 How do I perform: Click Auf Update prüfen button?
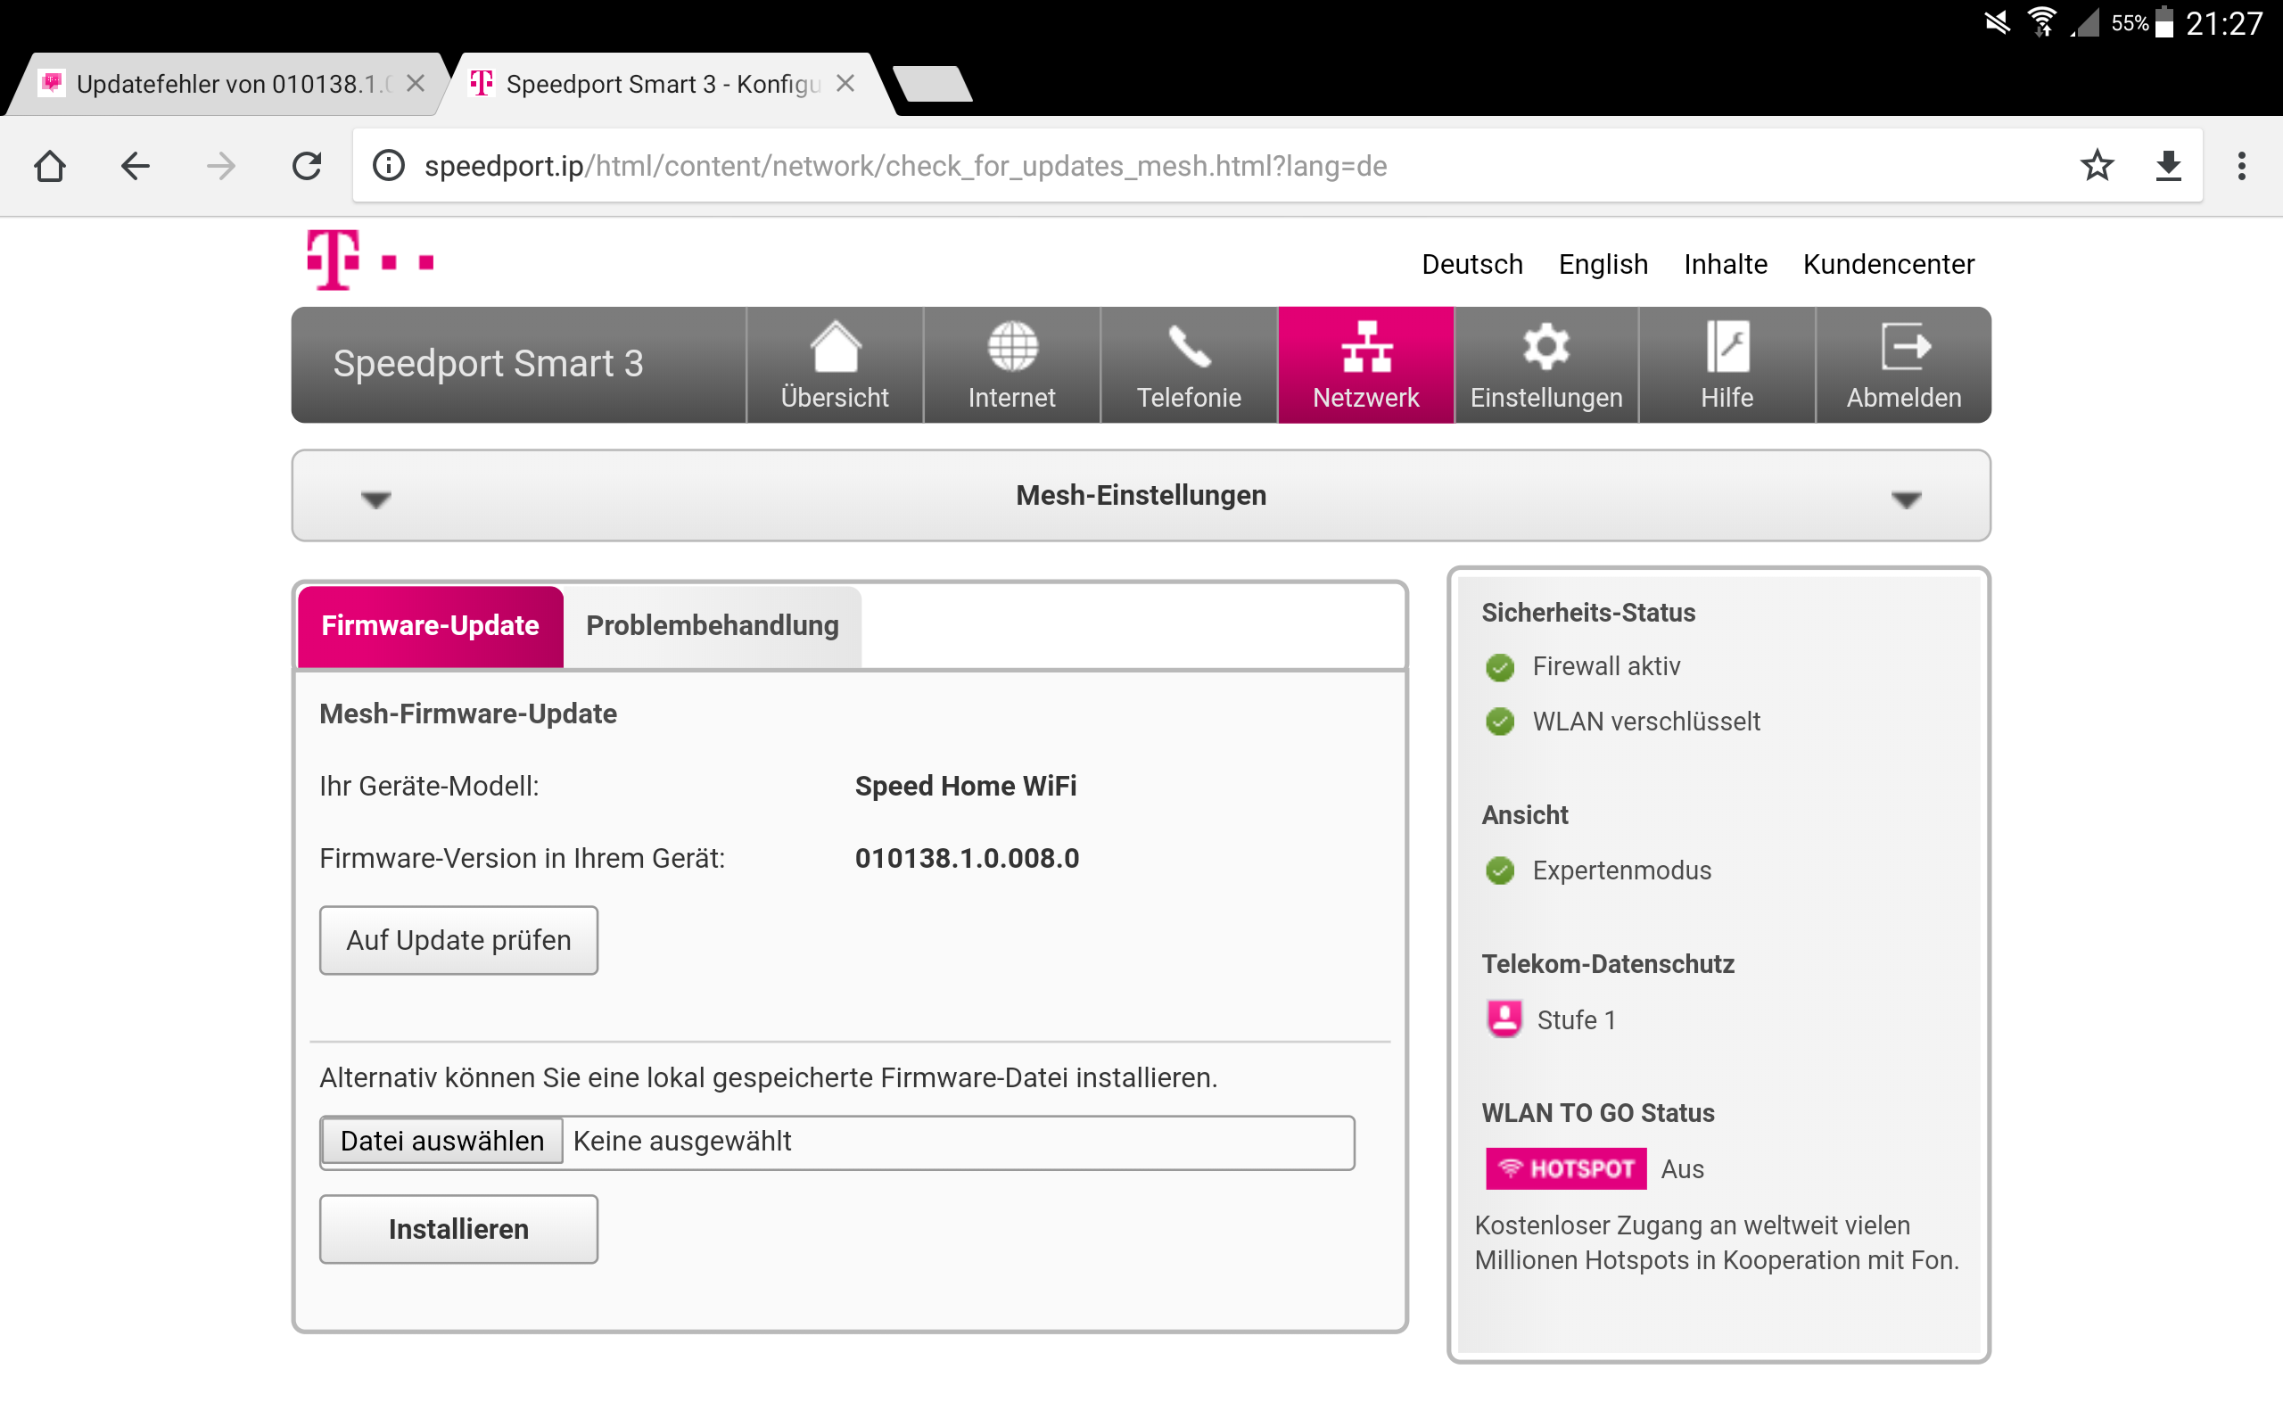tap(458, 940)
